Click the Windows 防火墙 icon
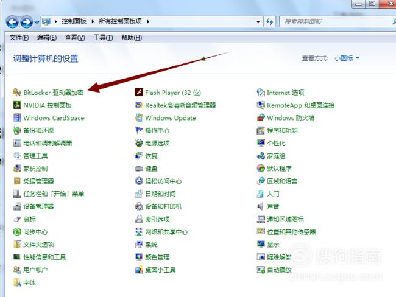 pos(261,117)
